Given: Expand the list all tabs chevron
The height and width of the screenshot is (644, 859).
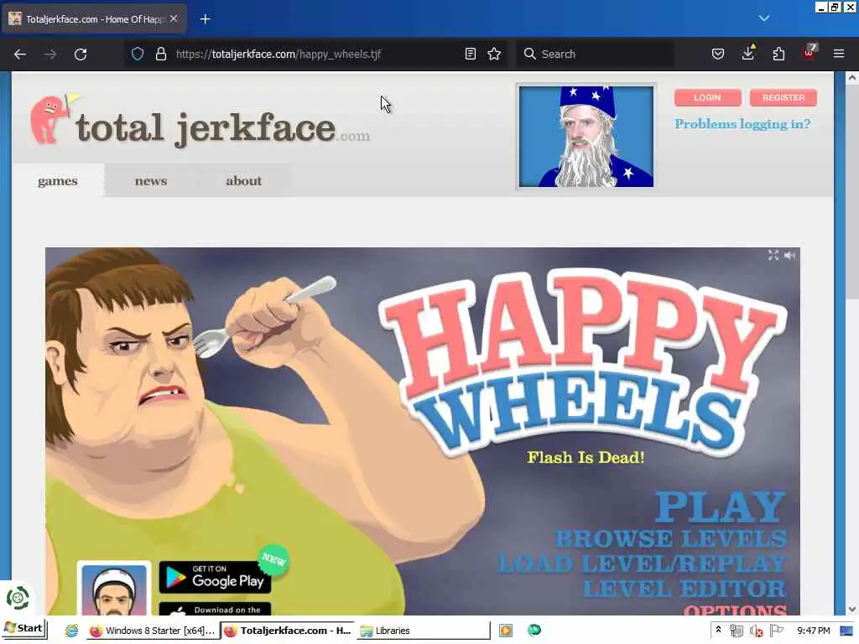Looking at the screenshot, I should (764, 18).
